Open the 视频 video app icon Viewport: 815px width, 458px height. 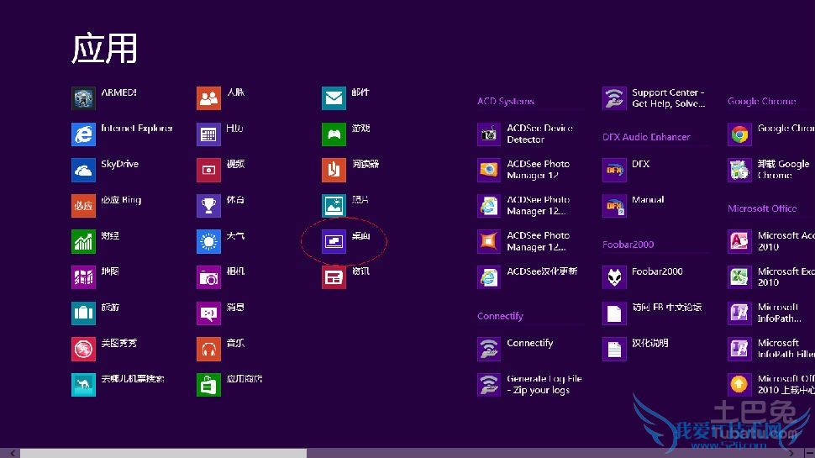[x=208, y=170]
